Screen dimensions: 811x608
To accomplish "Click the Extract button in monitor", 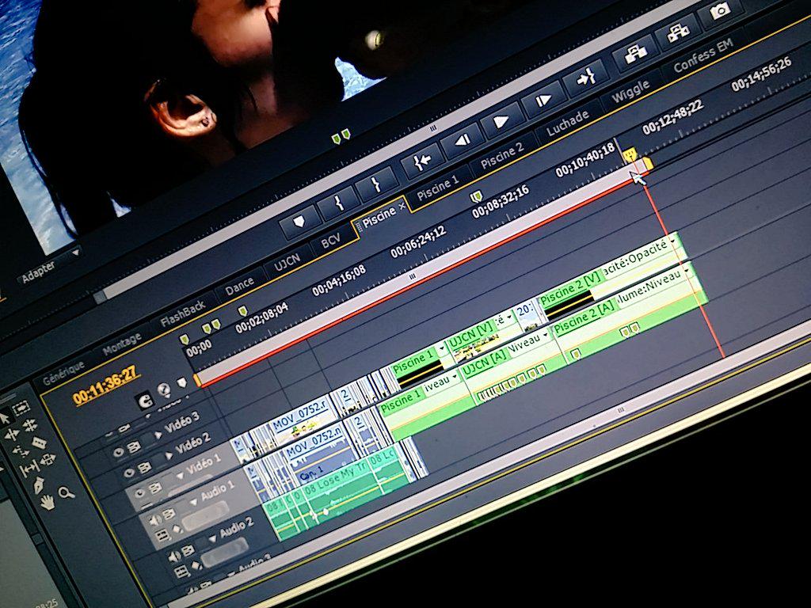I will click(x=679, y=32).
